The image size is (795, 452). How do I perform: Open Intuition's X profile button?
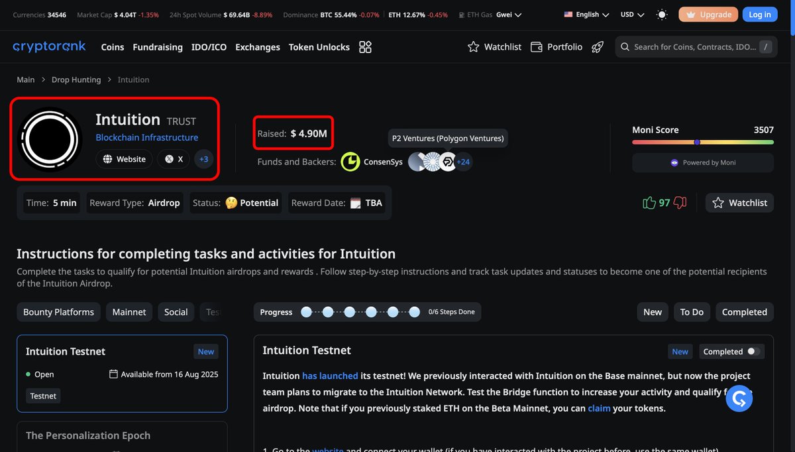coord(173,159)
